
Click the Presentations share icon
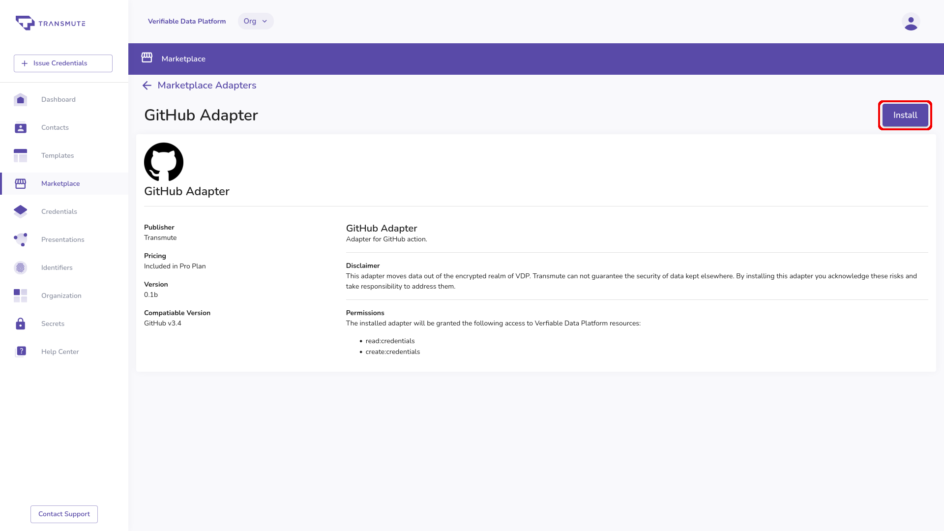[20, 239]
